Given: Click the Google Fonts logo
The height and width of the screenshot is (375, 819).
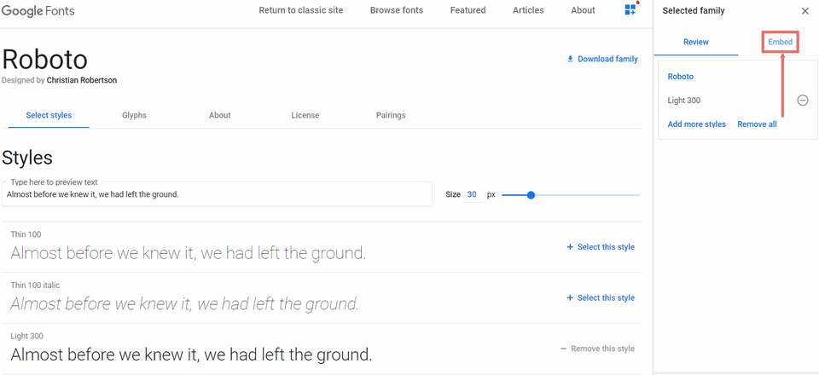Looking at the screenshot, I should 38,11.
